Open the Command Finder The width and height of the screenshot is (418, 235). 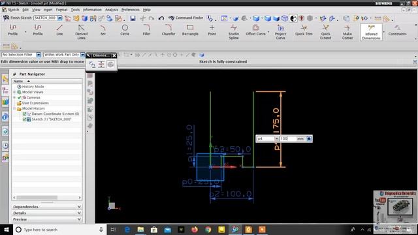pos(185,18)
